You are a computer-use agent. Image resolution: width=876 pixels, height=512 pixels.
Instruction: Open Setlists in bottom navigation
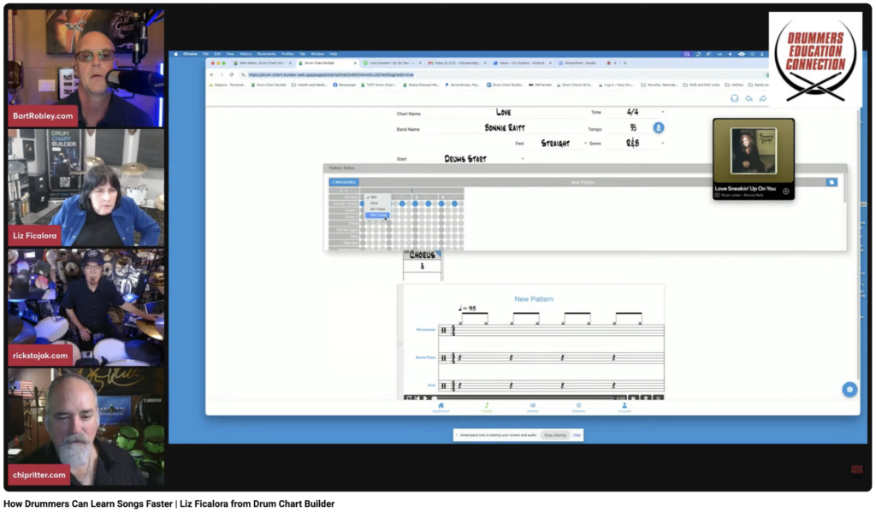click(532, 408)
